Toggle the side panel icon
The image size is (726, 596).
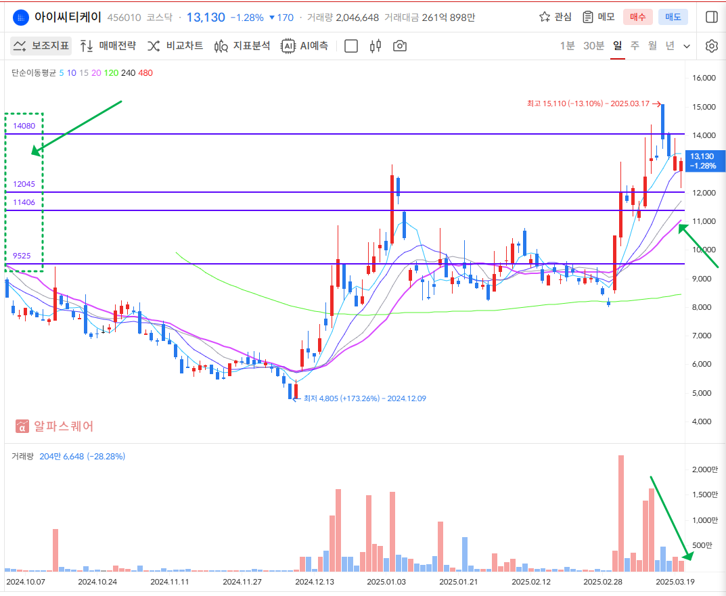[712, 17]
